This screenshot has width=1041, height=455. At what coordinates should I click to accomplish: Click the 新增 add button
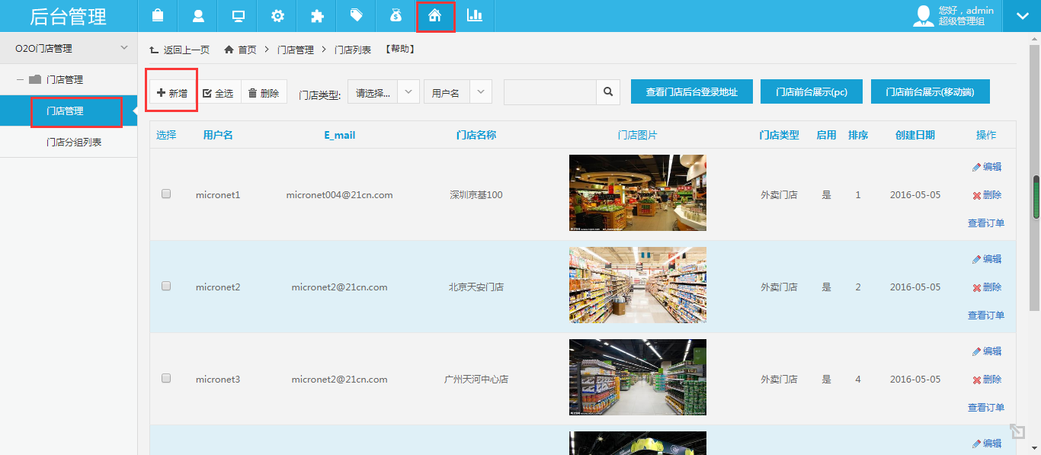pyautogui.click(x=172, y=93)
